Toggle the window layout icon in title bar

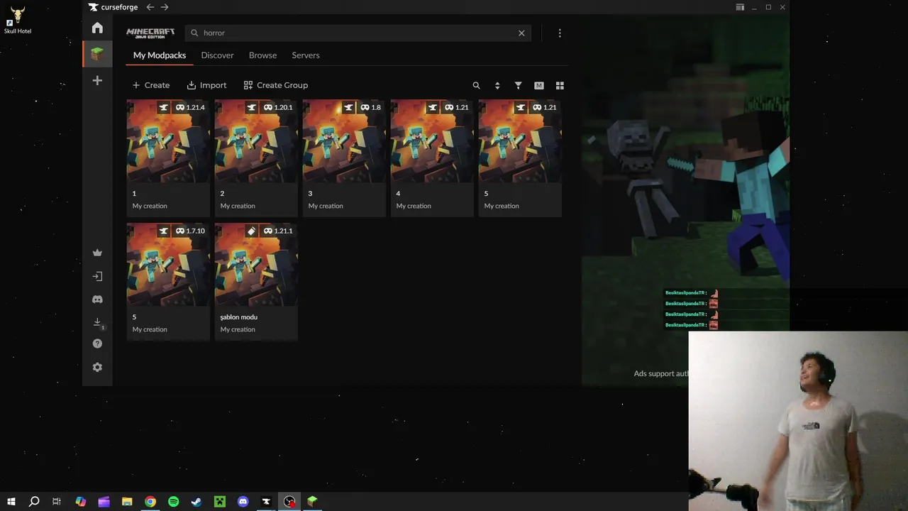[x=740, y=7]
